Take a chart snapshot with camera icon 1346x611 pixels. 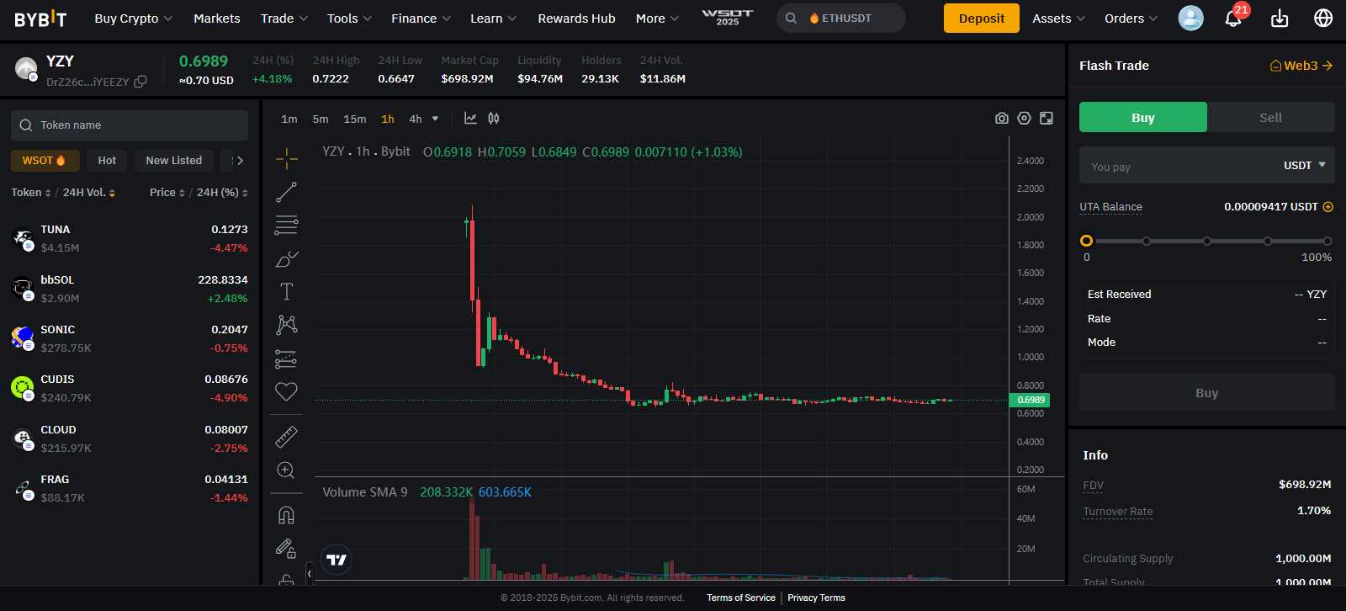pos(1001,119)
